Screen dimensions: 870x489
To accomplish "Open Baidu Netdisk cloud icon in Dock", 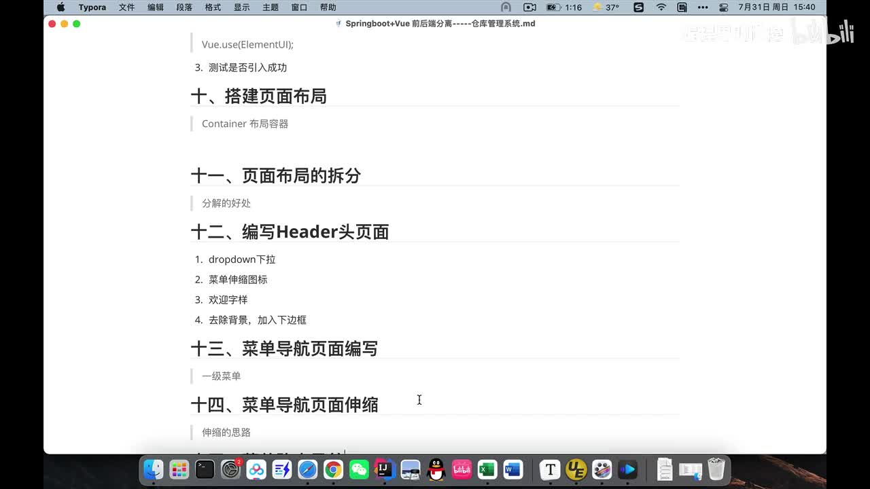I will (256, 469).
